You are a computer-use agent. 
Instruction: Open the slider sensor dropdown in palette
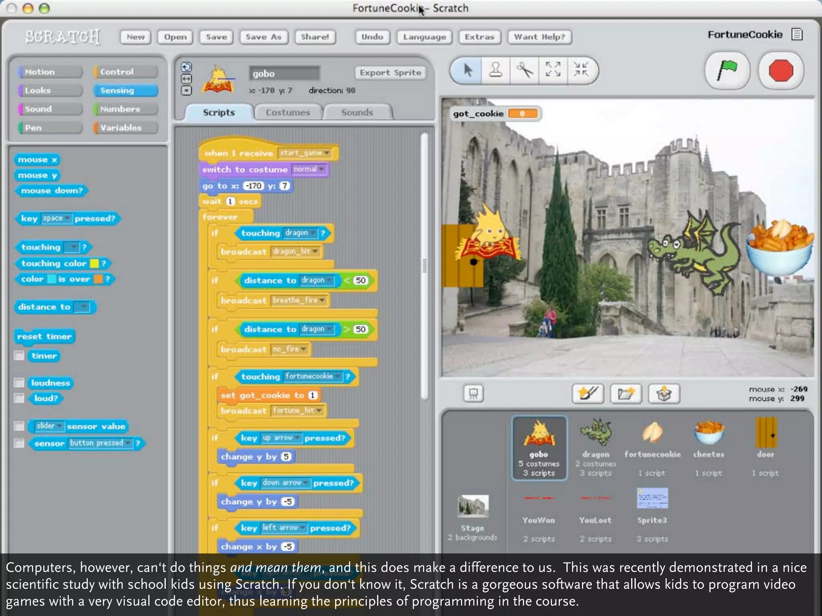tap(49, 426)
